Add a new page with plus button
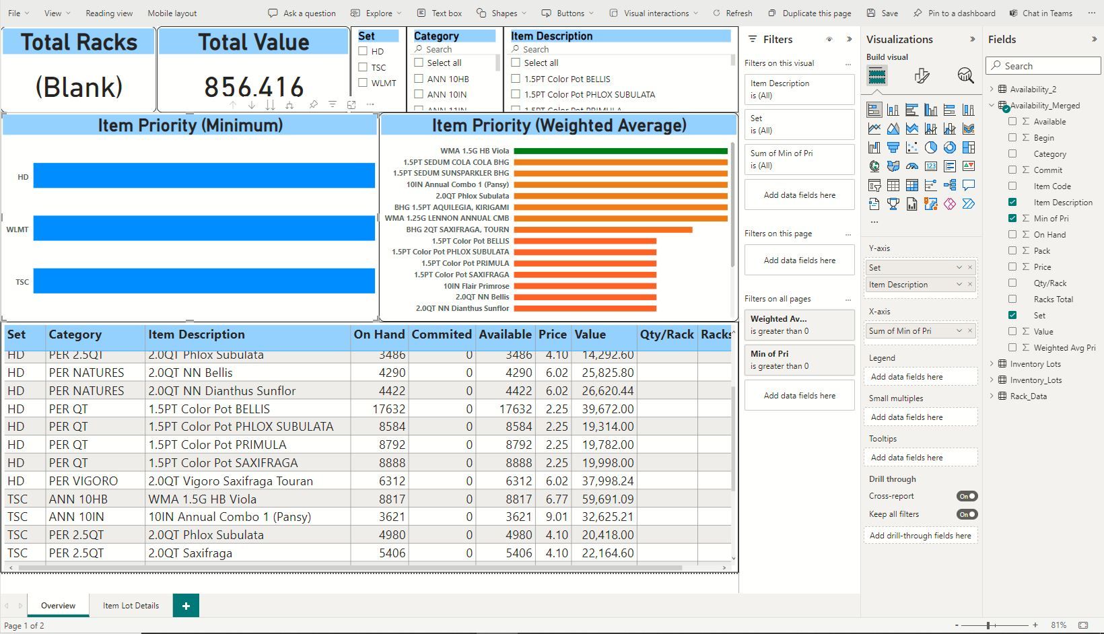This screenshot has height=634, width=1104. point(186,605)
